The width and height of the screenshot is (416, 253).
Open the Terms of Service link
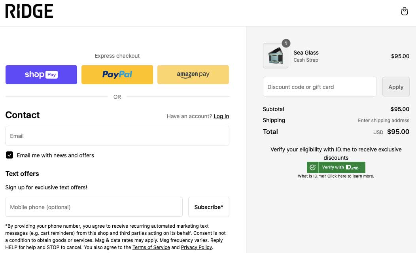click(x=151, y=247)
